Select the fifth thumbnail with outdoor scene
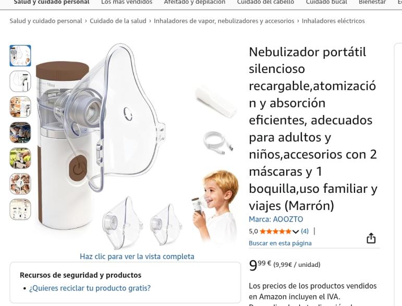 click(x=20, y=158)
